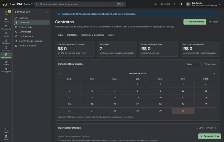Click the alerts warning triangle icon
This screenshot has width=224, height=142.
point(155,4)
